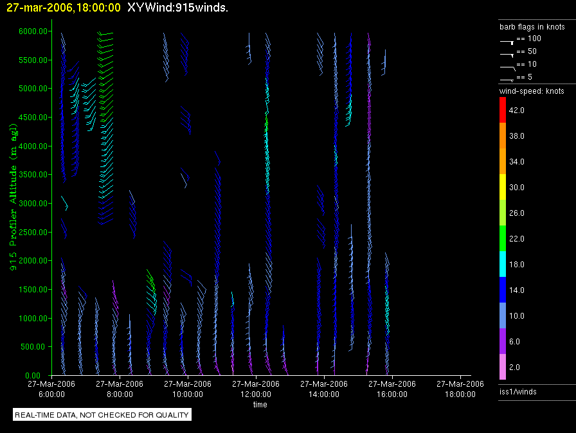Select the orange 38.0 knots color swatch
This screenshot has width=576, height=433.
pos(503,136)
